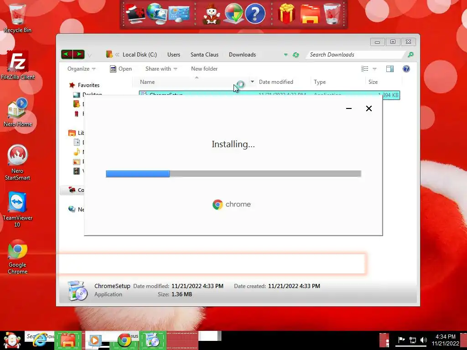Select Downloads breadcrumb segment
The height and width of the screenshot is (350, 467).
click(243, 55)
